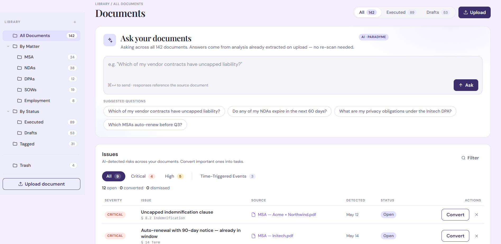Click the plus icon next to LIBRARY
This screenshot has height=244, width=501.
click(x=75, y=22)
